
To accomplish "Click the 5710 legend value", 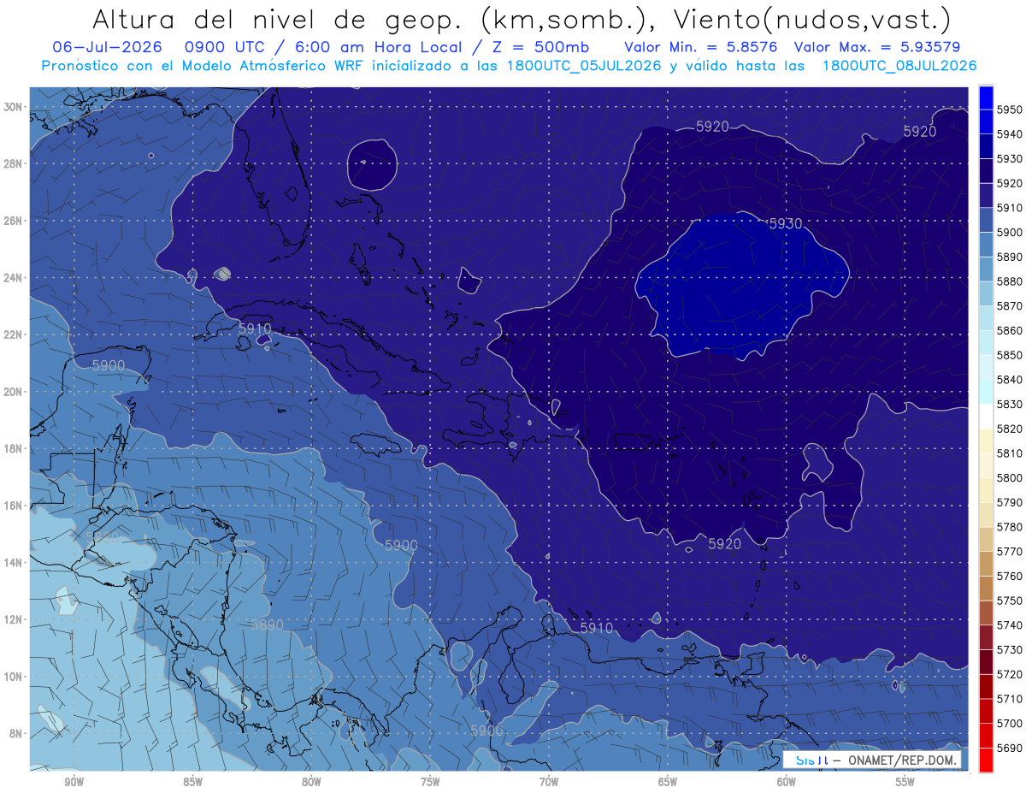I will tap(1009, 699).
